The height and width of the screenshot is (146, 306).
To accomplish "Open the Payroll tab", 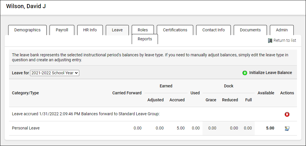I will point(62,30).
